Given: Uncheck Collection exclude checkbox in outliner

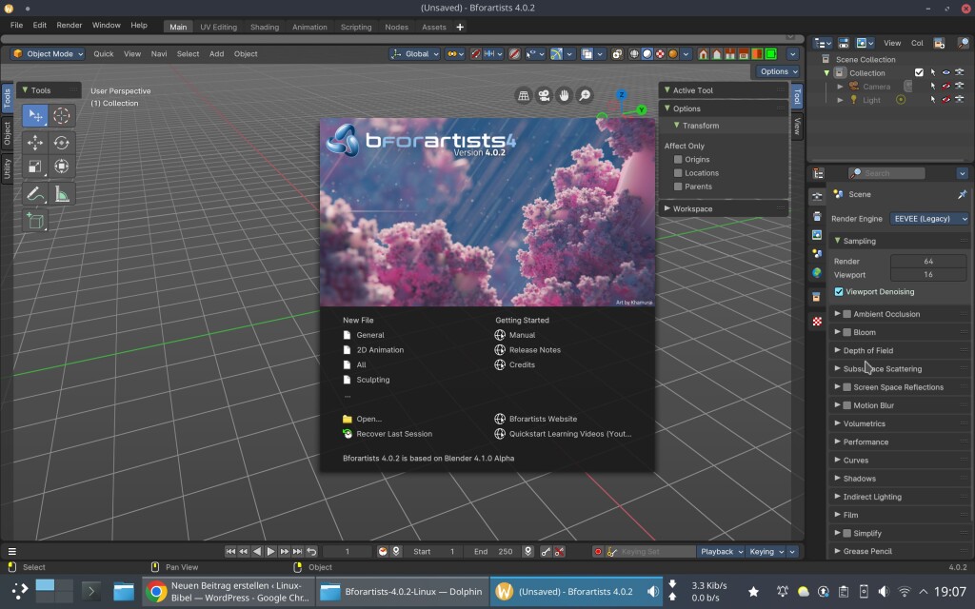Looking at the screenshot, I should click(x=919, y=72).
